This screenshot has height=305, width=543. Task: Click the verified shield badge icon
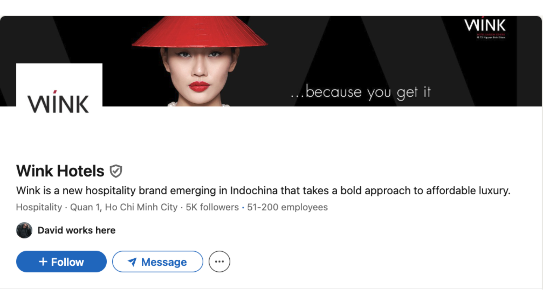pyautogui.click(x=116, y=171)
